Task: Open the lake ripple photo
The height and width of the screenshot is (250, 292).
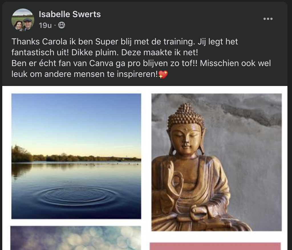Action: tap(76, 156)
